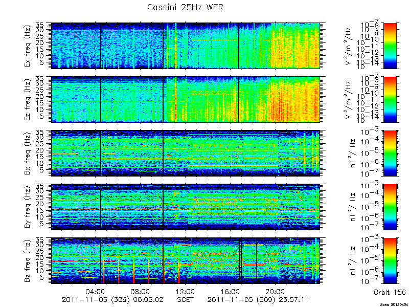Click the "By freq (Hz)" axis label
This screenshot has width=409, height=307.
coord(28,207)
